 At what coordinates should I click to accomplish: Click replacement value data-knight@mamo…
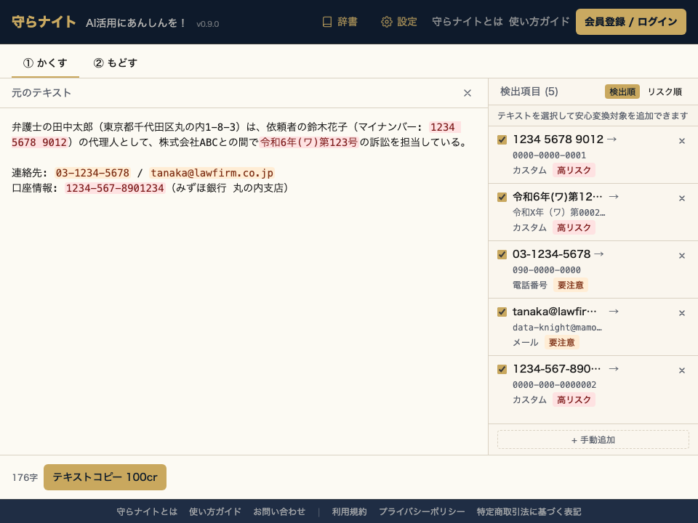tap(557, 328)
